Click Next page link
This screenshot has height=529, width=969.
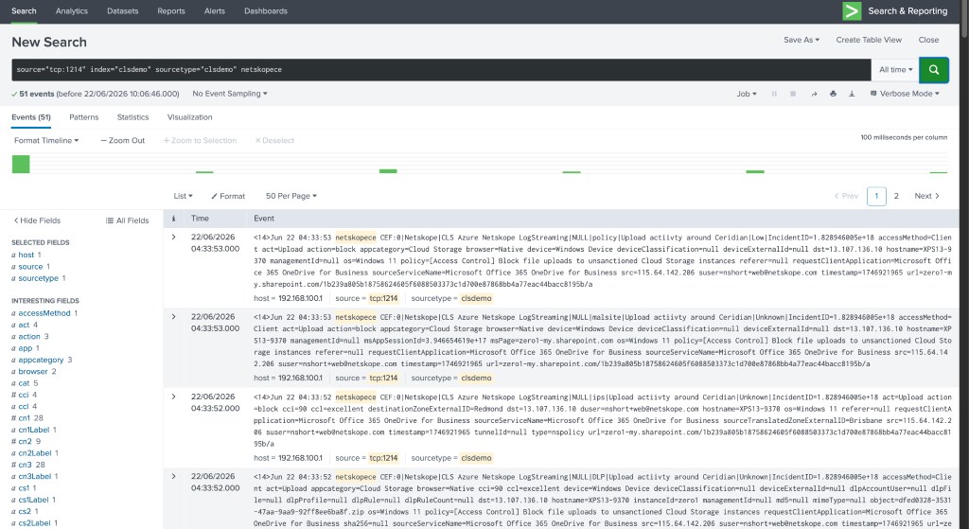coord(926,196)
